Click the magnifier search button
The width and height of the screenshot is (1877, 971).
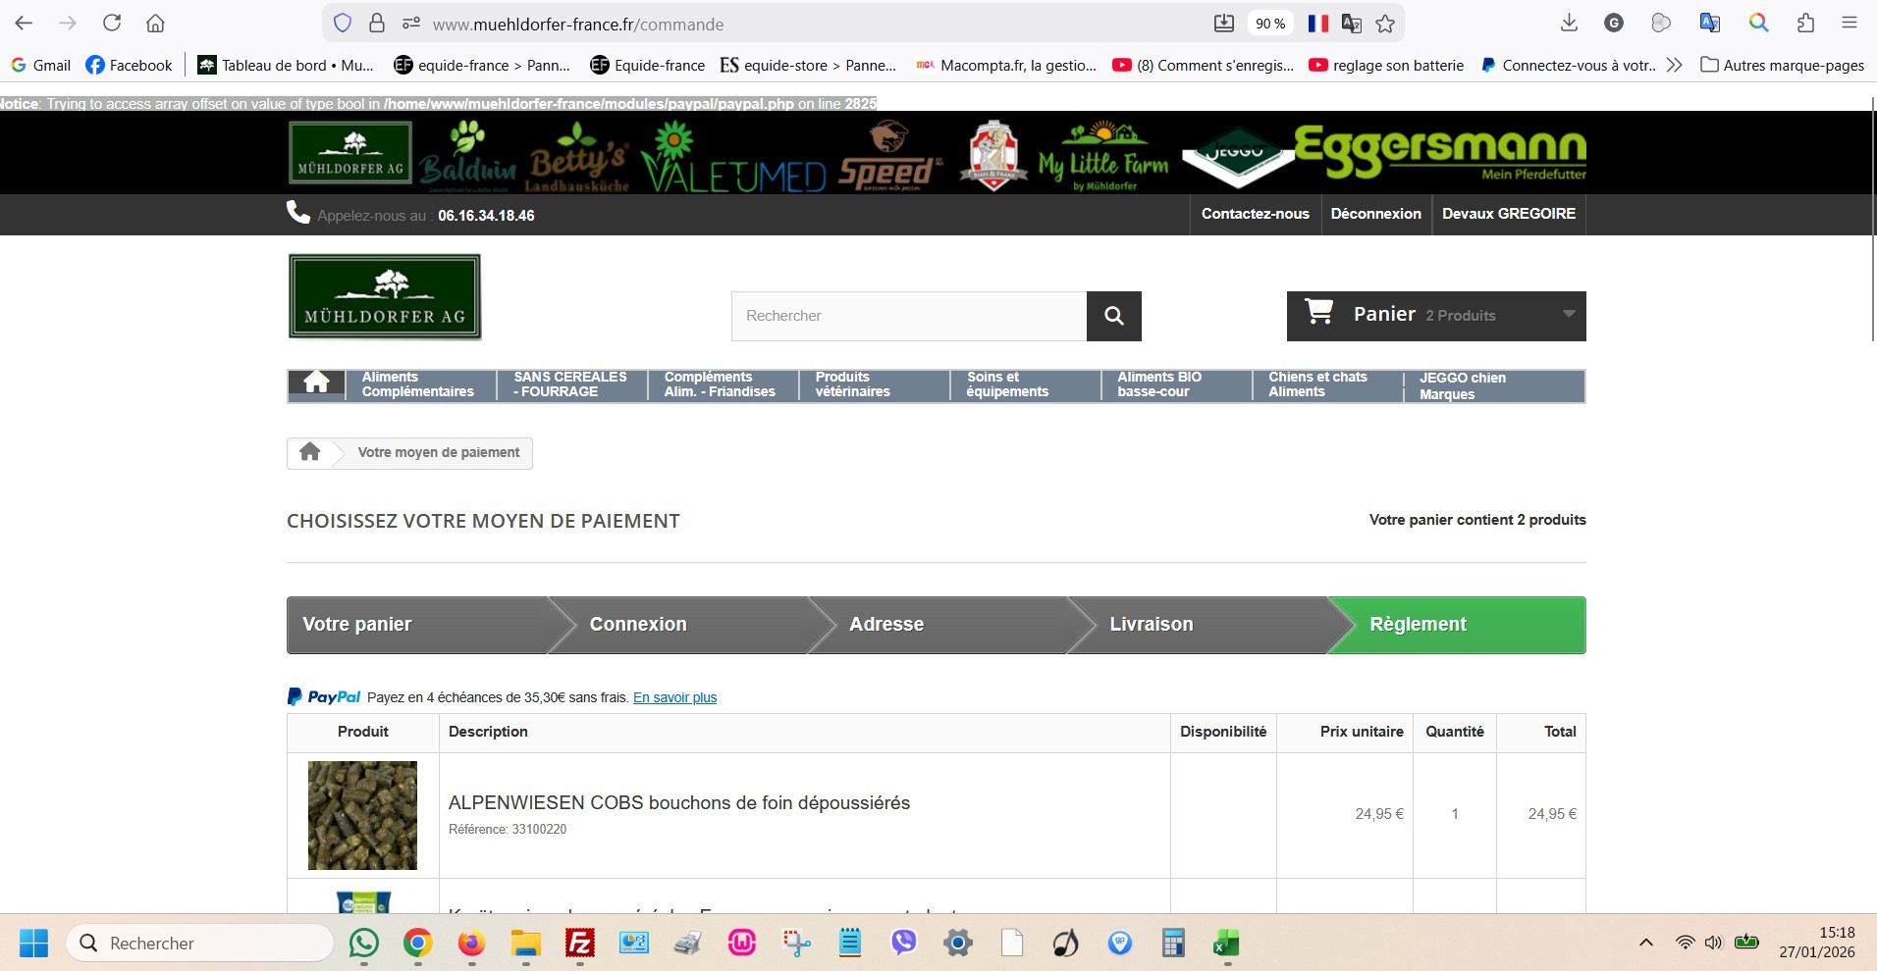[x=1113, y=316]
